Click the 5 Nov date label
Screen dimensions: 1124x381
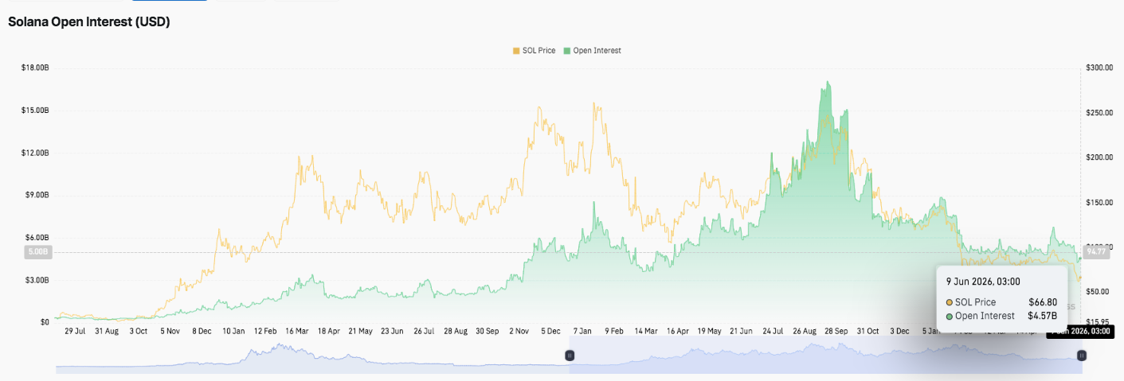(170, 330)
